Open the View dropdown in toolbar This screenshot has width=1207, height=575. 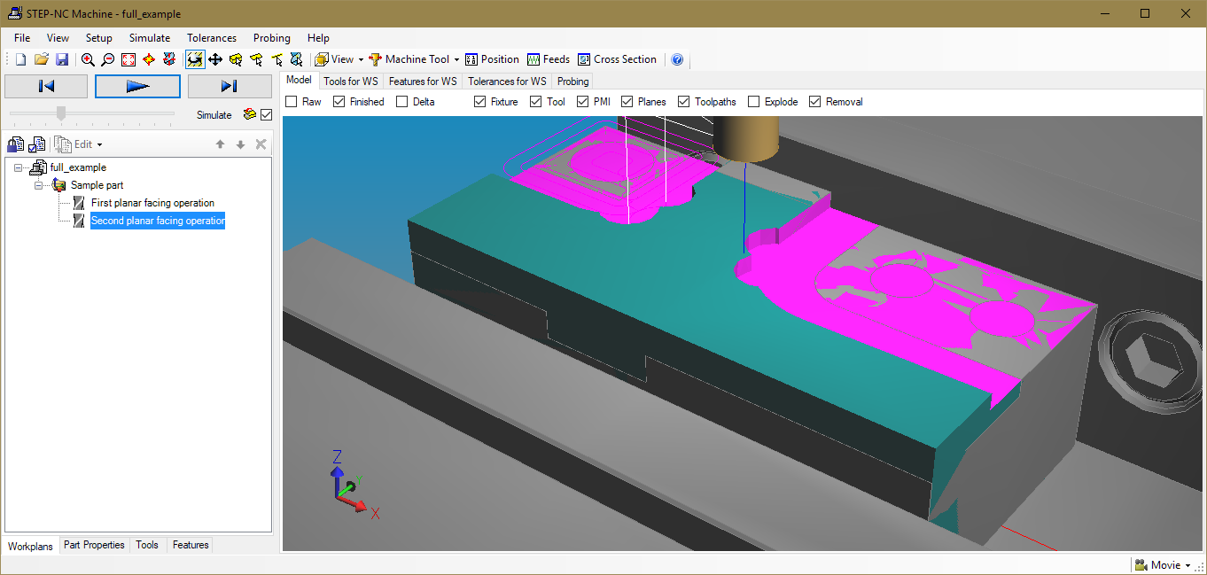point(339,59)
